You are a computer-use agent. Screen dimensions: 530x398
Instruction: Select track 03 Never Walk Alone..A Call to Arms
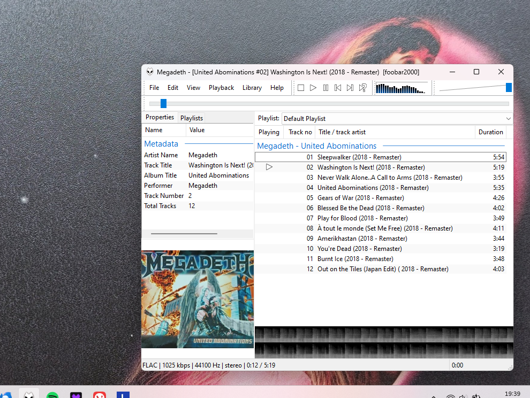381,178
